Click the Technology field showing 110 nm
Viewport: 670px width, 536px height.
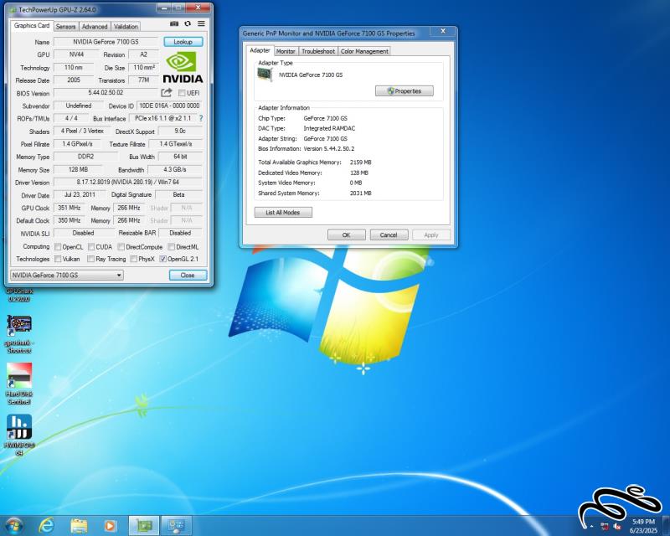tap(74, 68)
